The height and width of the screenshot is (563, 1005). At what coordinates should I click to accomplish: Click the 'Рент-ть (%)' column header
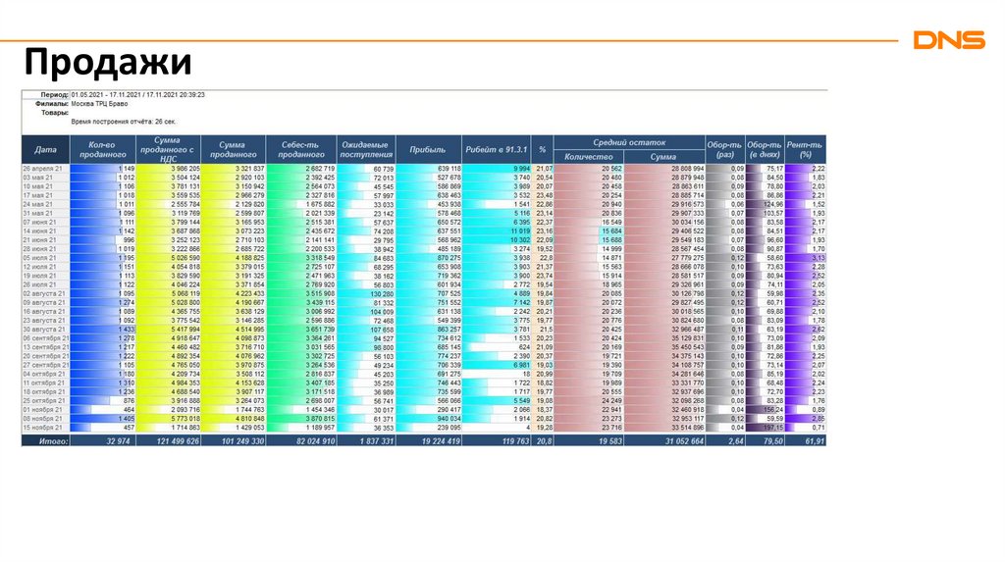(805, 149)
